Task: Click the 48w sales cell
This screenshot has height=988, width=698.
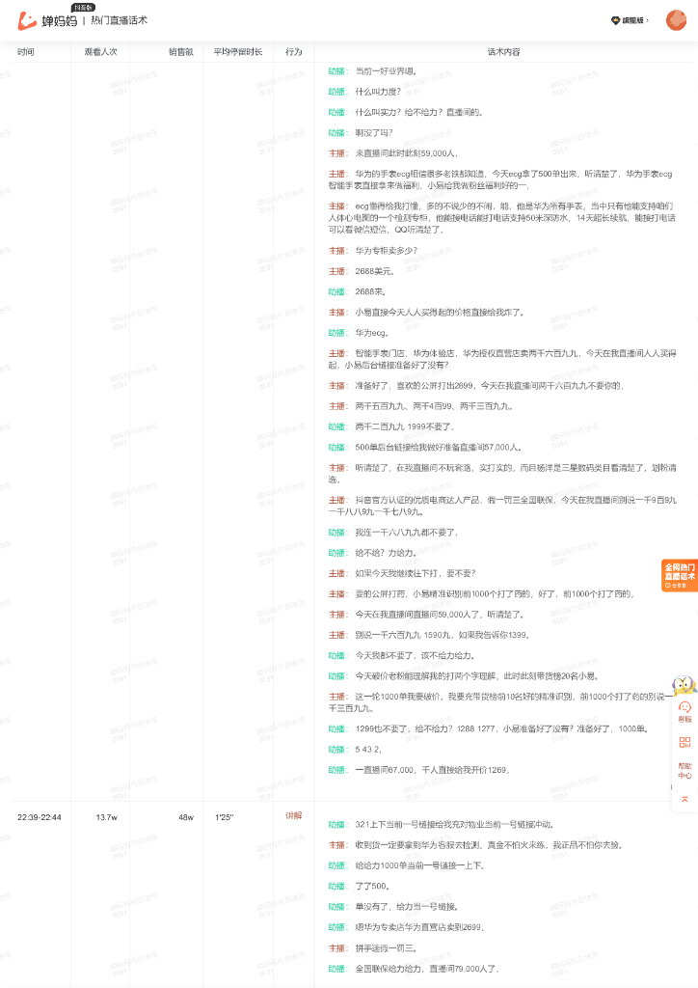Action: (186, 817)
